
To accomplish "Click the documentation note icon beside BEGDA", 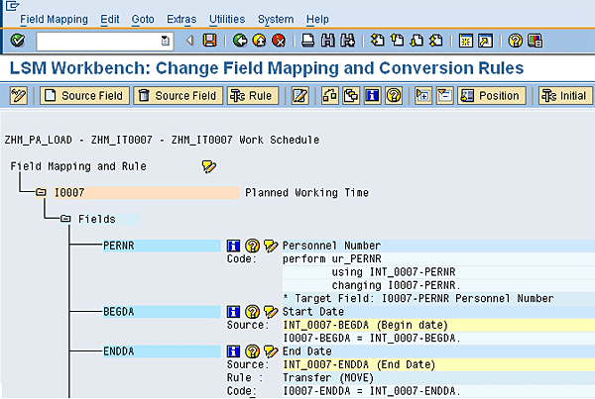I will point(271,311).
